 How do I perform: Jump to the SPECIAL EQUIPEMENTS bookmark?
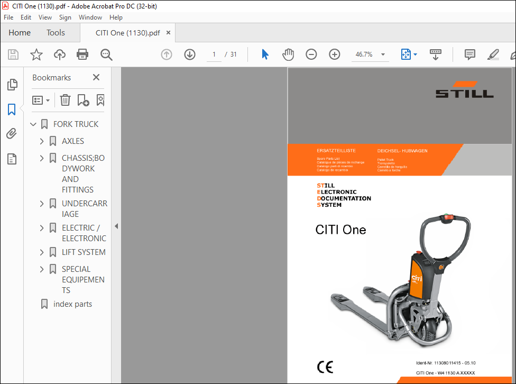[x=83, y=280]
